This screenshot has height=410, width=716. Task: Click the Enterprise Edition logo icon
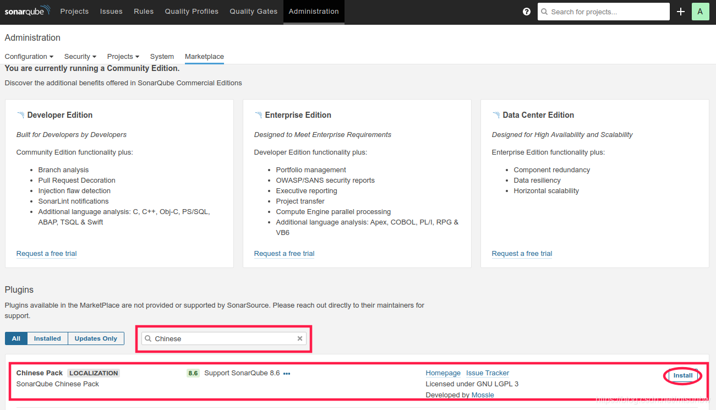(258, 115)
